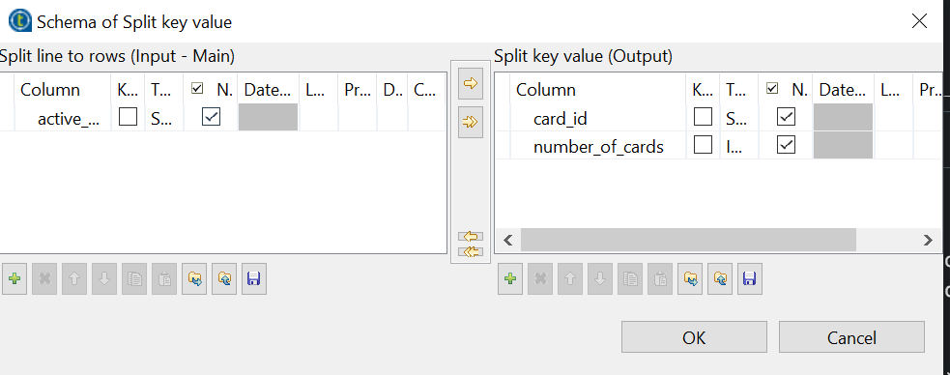Click the export schema icon under input table
This screenshot has width=950, height=375.
point(224,278)
